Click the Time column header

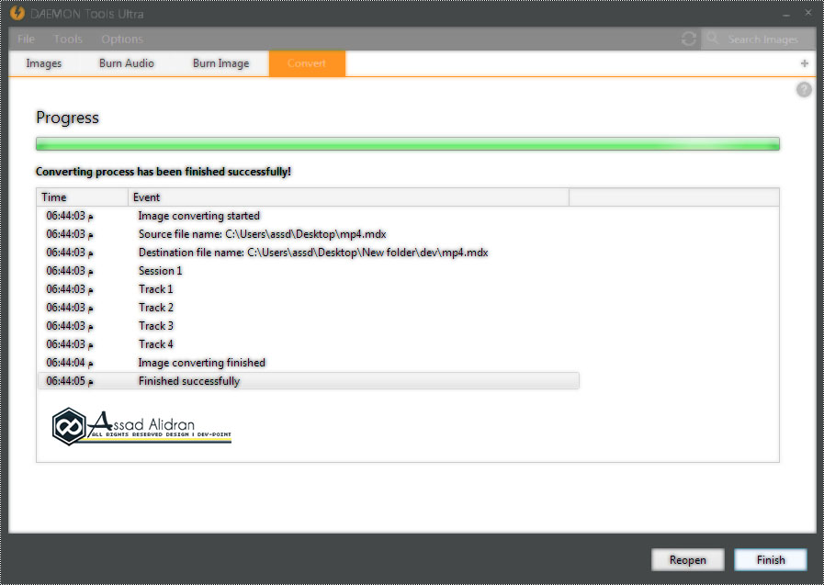coord(83,197)
